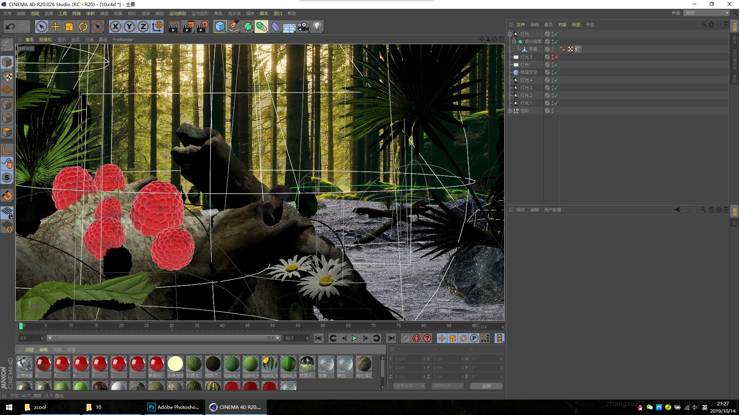Screen dimensions: 739x415
Task: Expand the 空白 null object tree
Action: coord(510,111)
